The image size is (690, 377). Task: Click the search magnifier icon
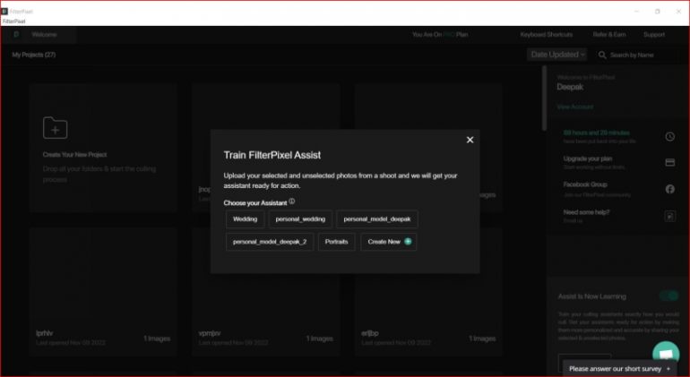[602, 55]
